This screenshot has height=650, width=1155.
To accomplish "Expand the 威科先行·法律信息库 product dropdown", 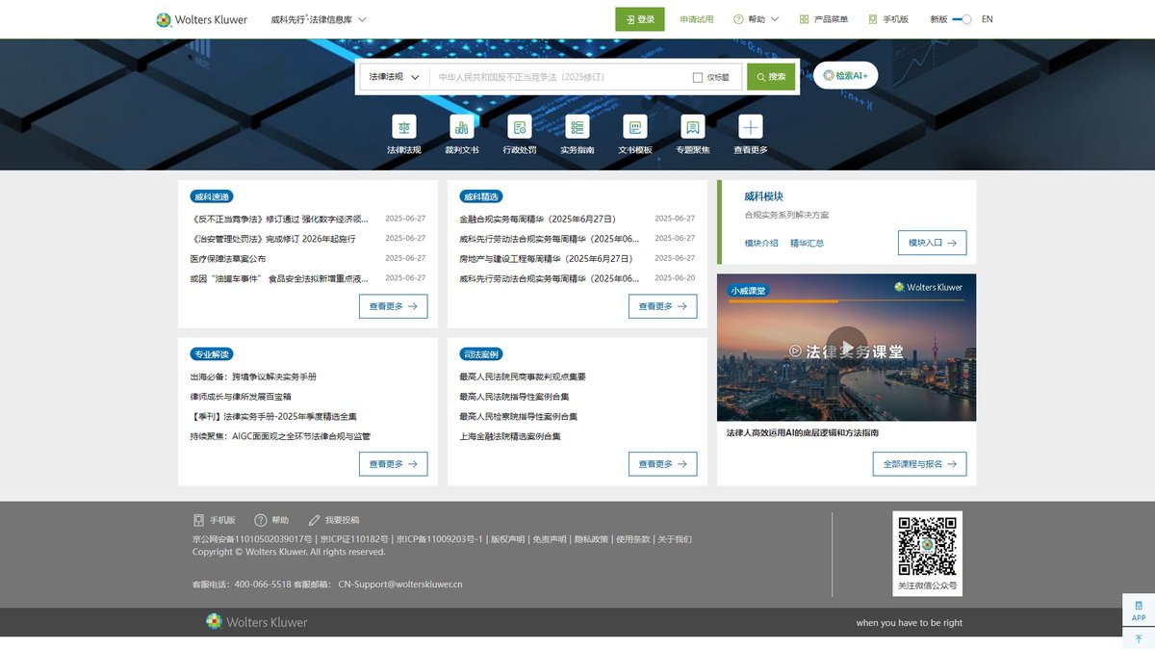I will click(x=319, y=19).
